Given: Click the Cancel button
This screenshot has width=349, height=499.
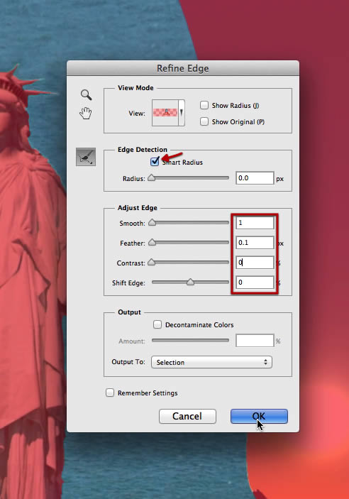Looking at the screenshot, I should tap(187, 416).
